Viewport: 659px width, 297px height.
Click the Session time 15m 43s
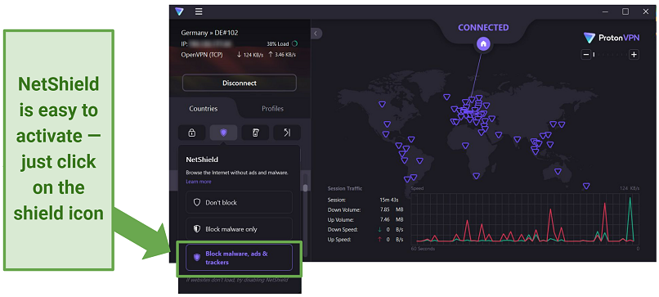click(x=388, y=200)
